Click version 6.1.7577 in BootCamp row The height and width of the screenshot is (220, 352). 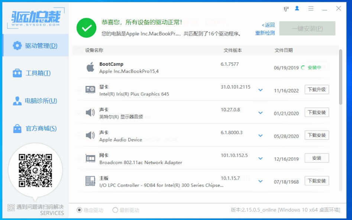tap(230, 64)
